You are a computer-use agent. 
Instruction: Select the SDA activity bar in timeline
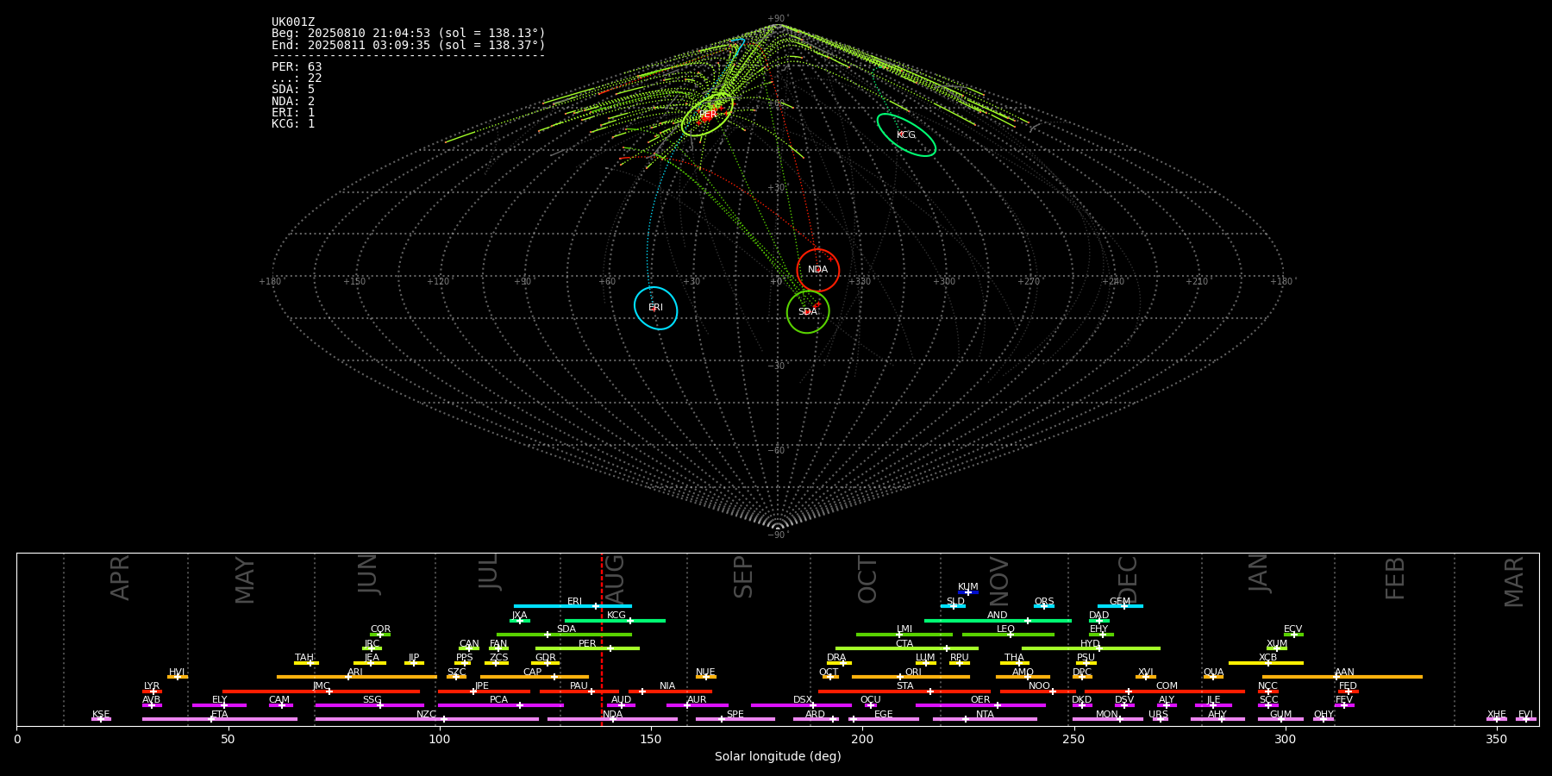point(564,635)
